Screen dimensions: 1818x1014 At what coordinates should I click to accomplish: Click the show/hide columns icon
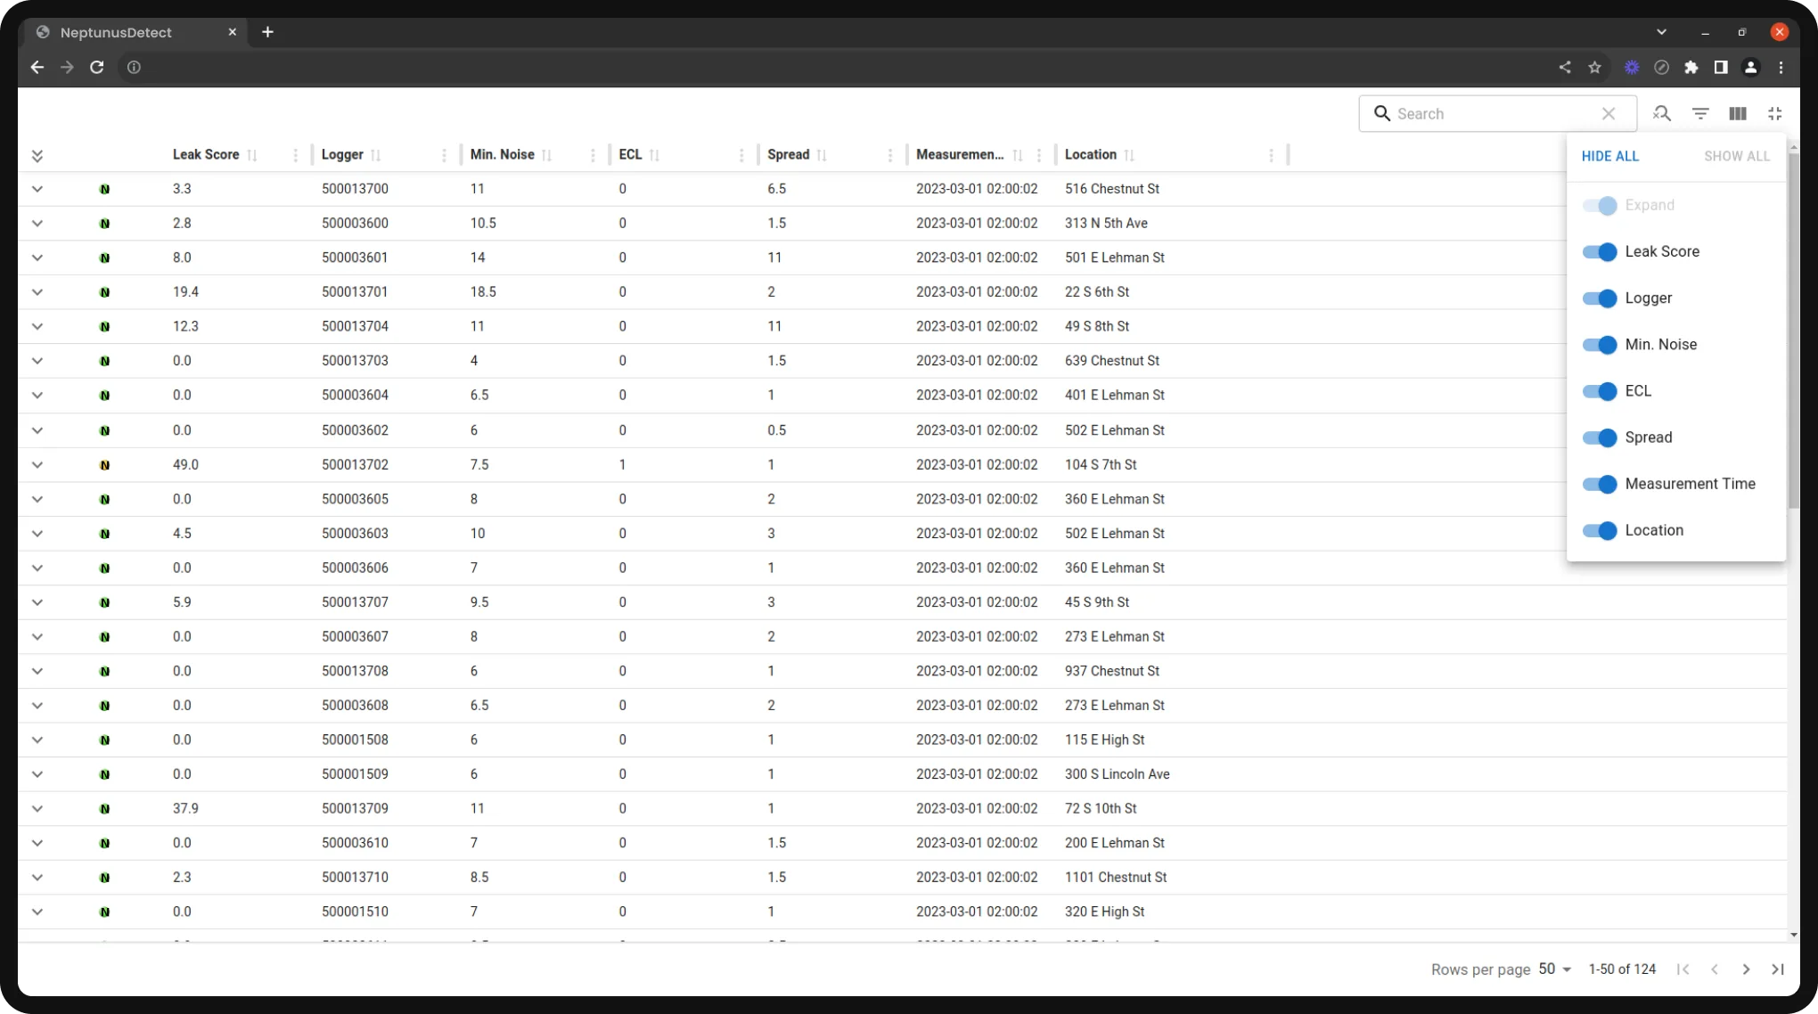pyautogui.click(x=1737, y=114)
